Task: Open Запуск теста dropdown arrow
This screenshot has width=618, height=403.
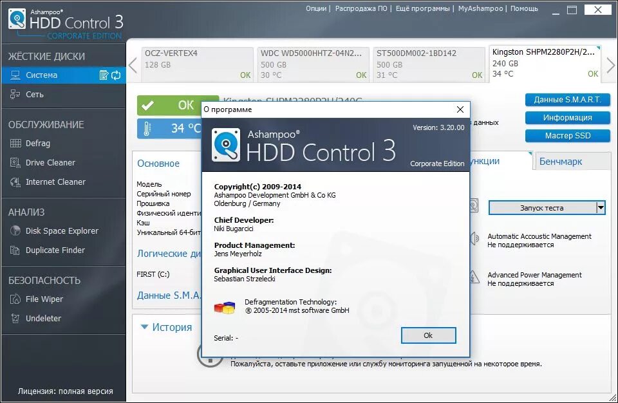Action: [600, 207]
